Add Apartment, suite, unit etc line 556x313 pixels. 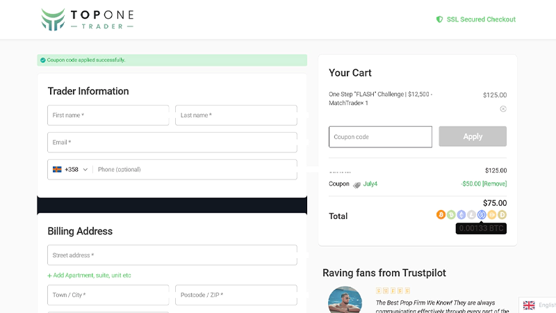pos(90,275)
